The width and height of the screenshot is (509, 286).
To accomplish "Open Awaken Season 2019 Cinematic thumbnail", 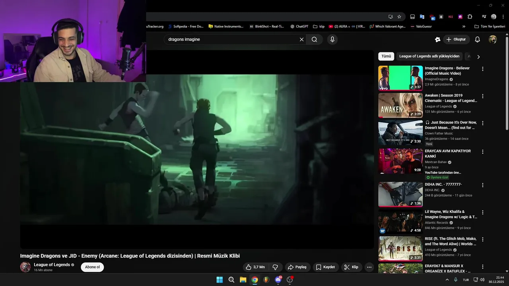I will (x=400, y=105).
